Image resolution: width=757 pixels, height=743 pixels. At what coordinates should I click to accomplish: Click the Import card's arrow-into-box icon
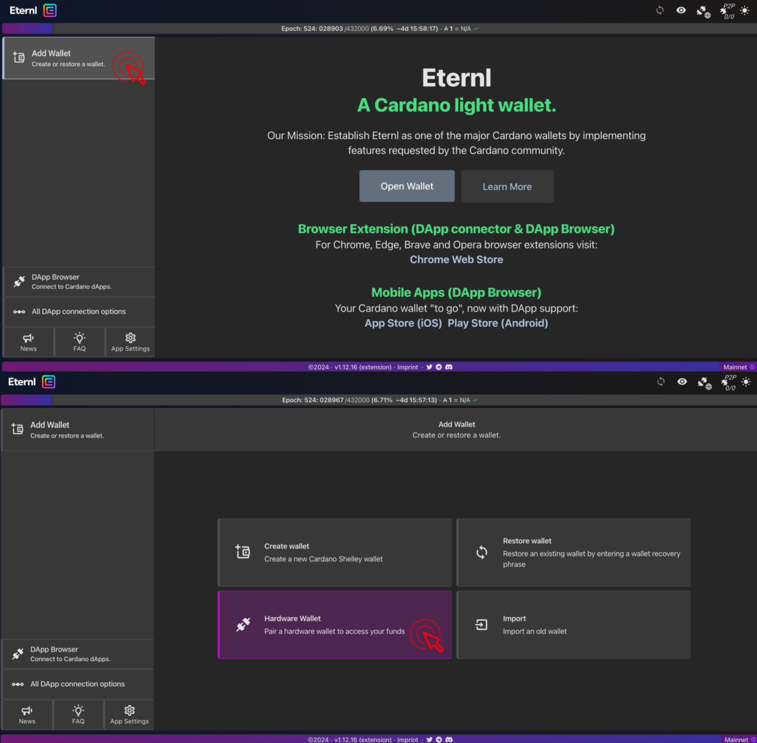(x=481, y=625)
